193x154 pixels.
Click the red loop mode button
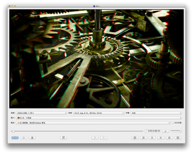(95, 138)
